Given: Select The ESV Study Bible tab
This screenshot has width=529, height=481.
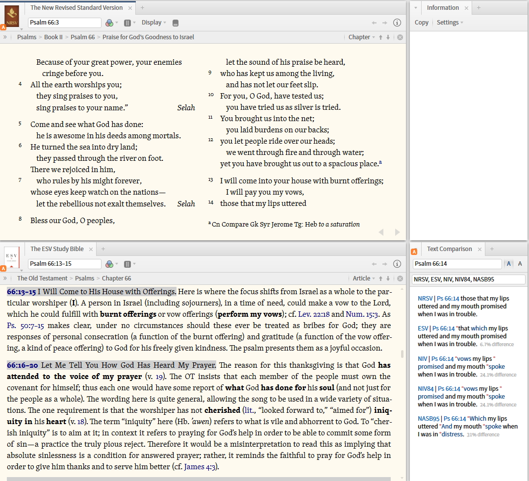Looking at the screenshot, I should (57, 249).
